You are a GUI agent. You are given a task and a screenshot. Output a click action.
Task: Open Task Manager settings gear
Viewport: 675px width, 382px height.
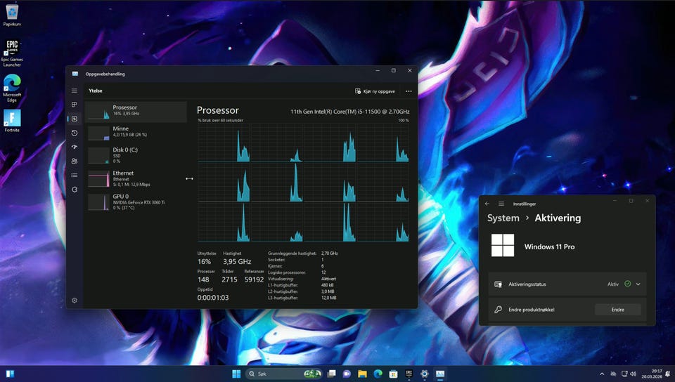coord(75,301)
